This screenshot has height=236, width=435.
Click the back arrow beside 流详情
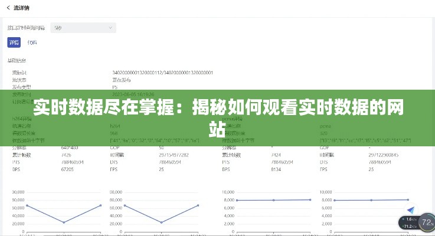(8, 8)
